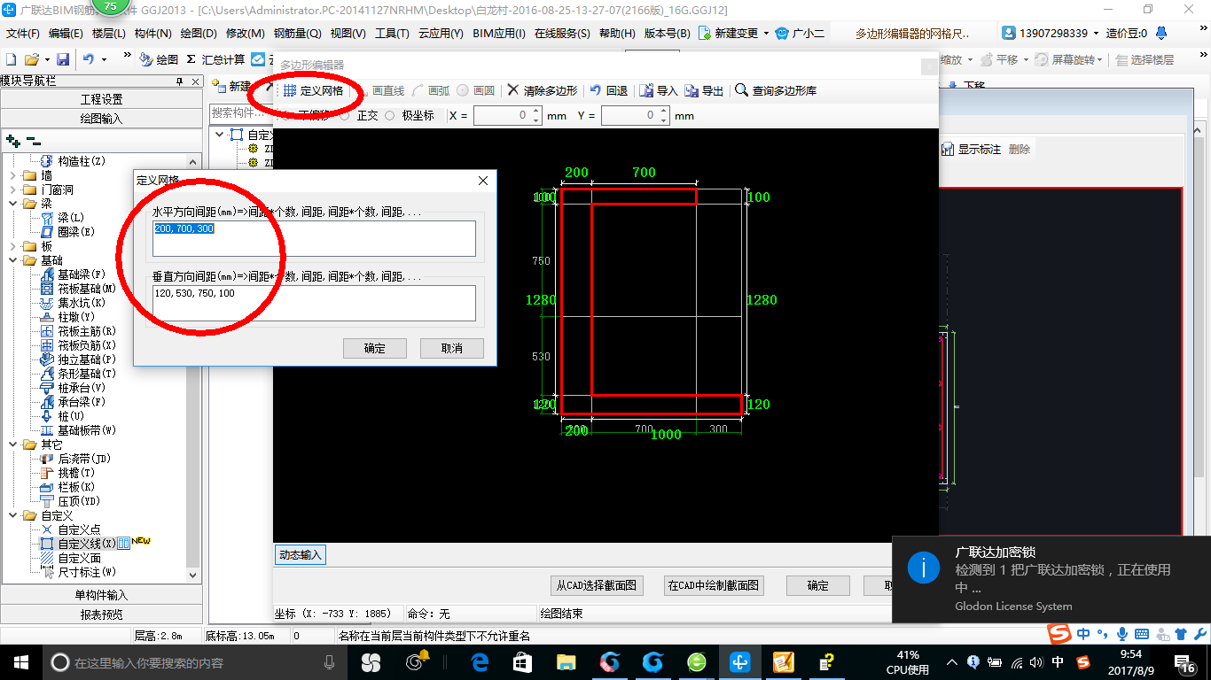
Task: Click 导入 import in polygon editor
Action: point(659,90)
